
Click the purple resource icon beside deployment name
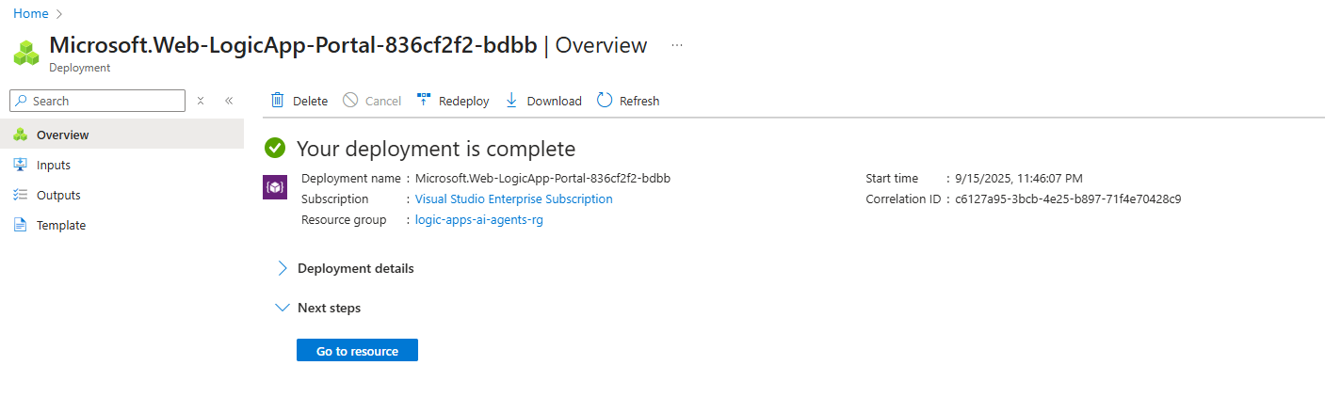coord(274,187)
